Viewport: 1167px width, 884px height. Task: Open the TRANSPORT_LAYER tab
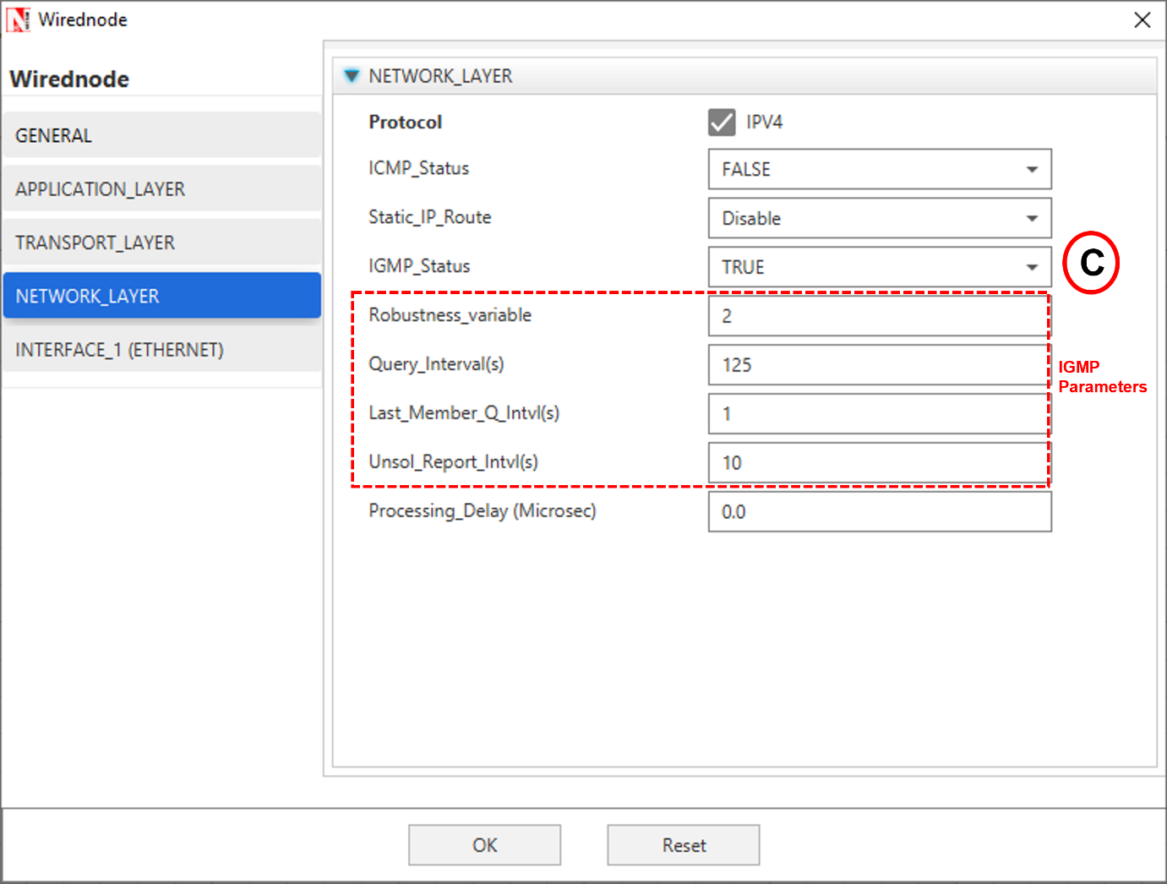(x=161, y=243)
